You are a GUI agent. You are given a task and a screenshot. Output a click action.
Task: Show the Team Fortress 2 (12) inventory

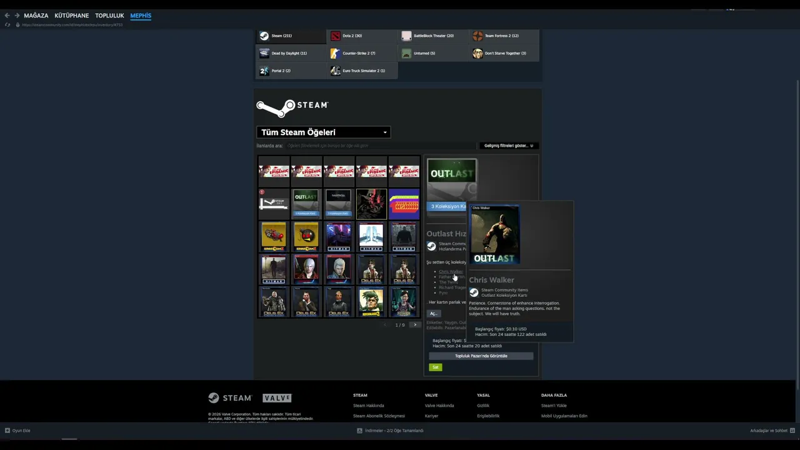coord(505,36)
